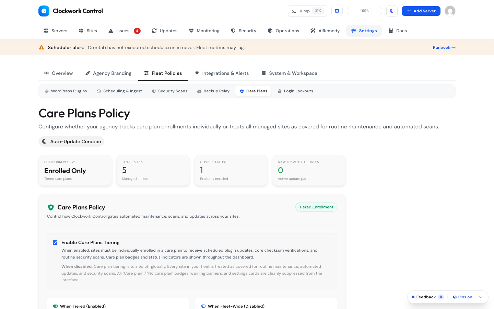Screen dimensions: 494x309
Task: Toggle the layout columns icon button
Action: click(337, 11)
